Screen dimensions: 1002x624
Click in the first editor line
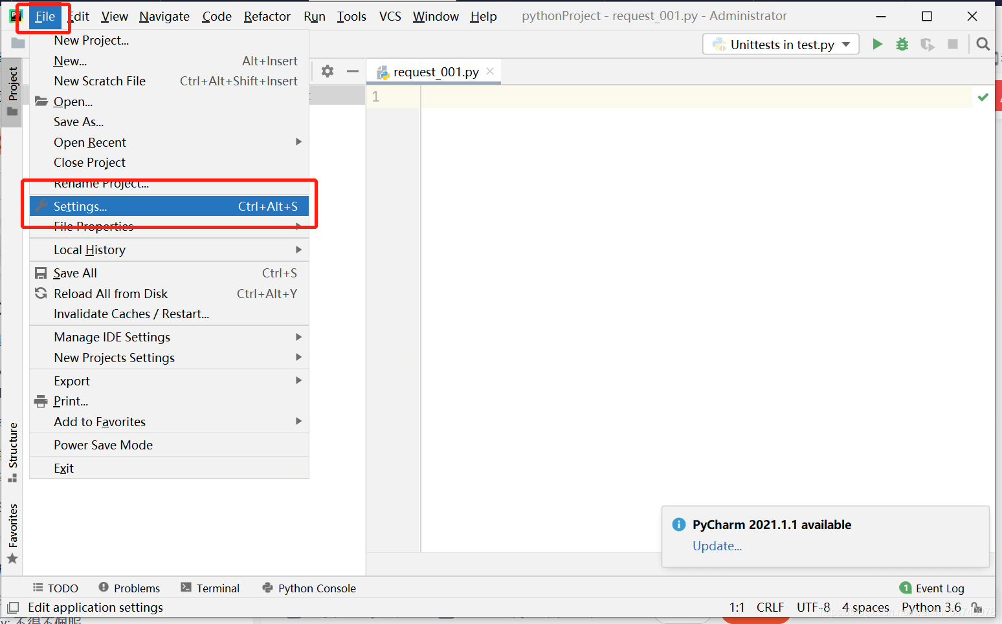click(x=696, y=97)
